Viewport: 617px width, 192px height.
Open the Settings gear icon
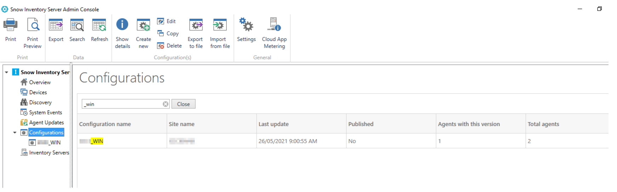246,25
